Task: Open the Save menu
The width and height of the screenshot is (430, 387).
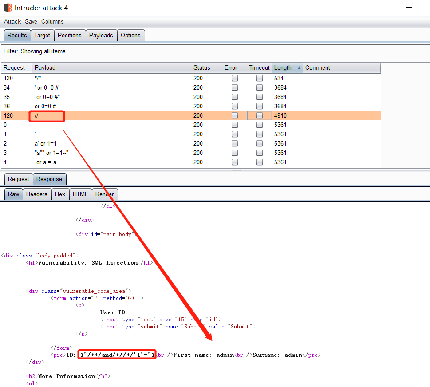Action: [31, 21]
